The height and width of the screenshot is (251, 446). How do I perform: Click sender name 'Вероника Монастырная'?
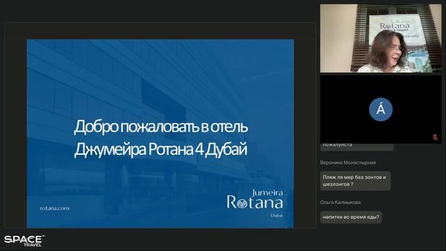click(348, 162)
